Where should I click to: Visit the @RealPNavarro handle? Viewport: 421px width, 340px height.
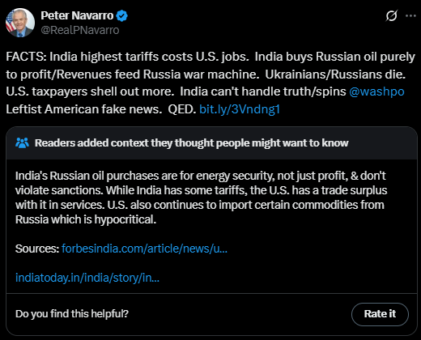[80, 30]
